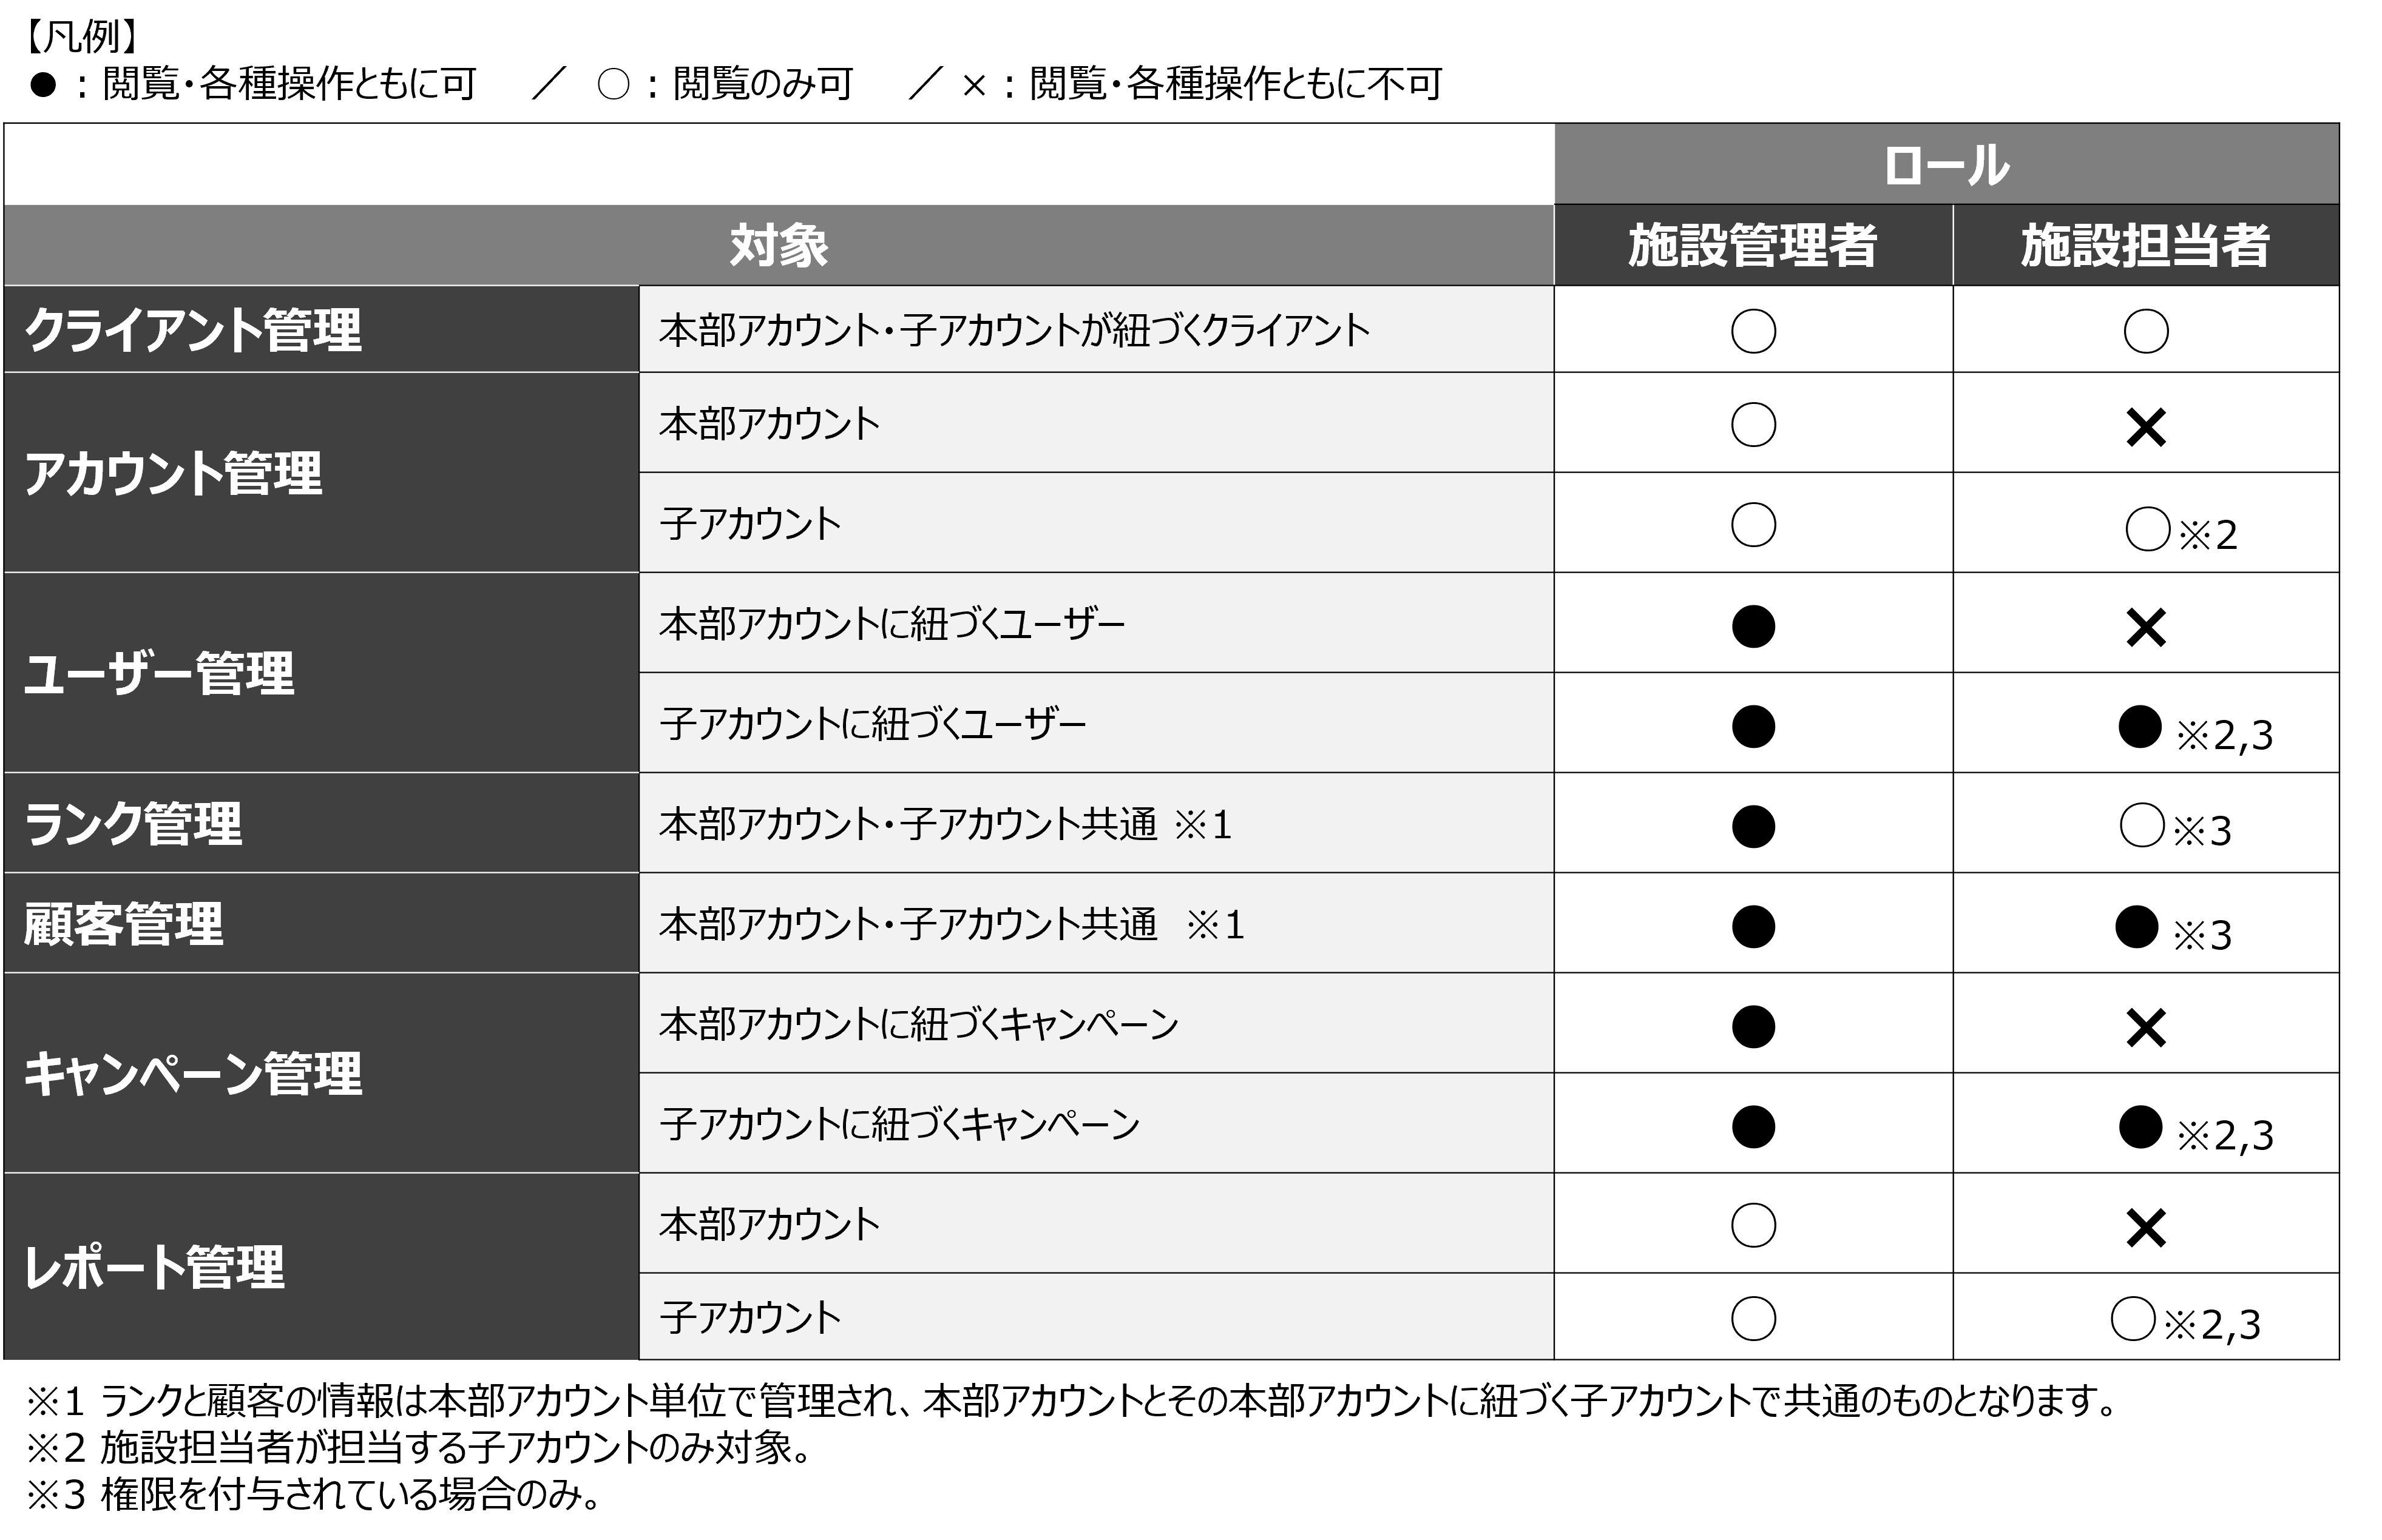Select the 対象 header cell

pos(779,246)
